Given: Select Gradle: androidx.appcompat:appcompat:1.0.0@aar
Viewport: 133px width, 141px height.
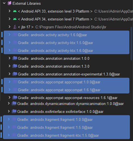Looking at the screenshot, I should pyautogui.click(x=59, y=82).
